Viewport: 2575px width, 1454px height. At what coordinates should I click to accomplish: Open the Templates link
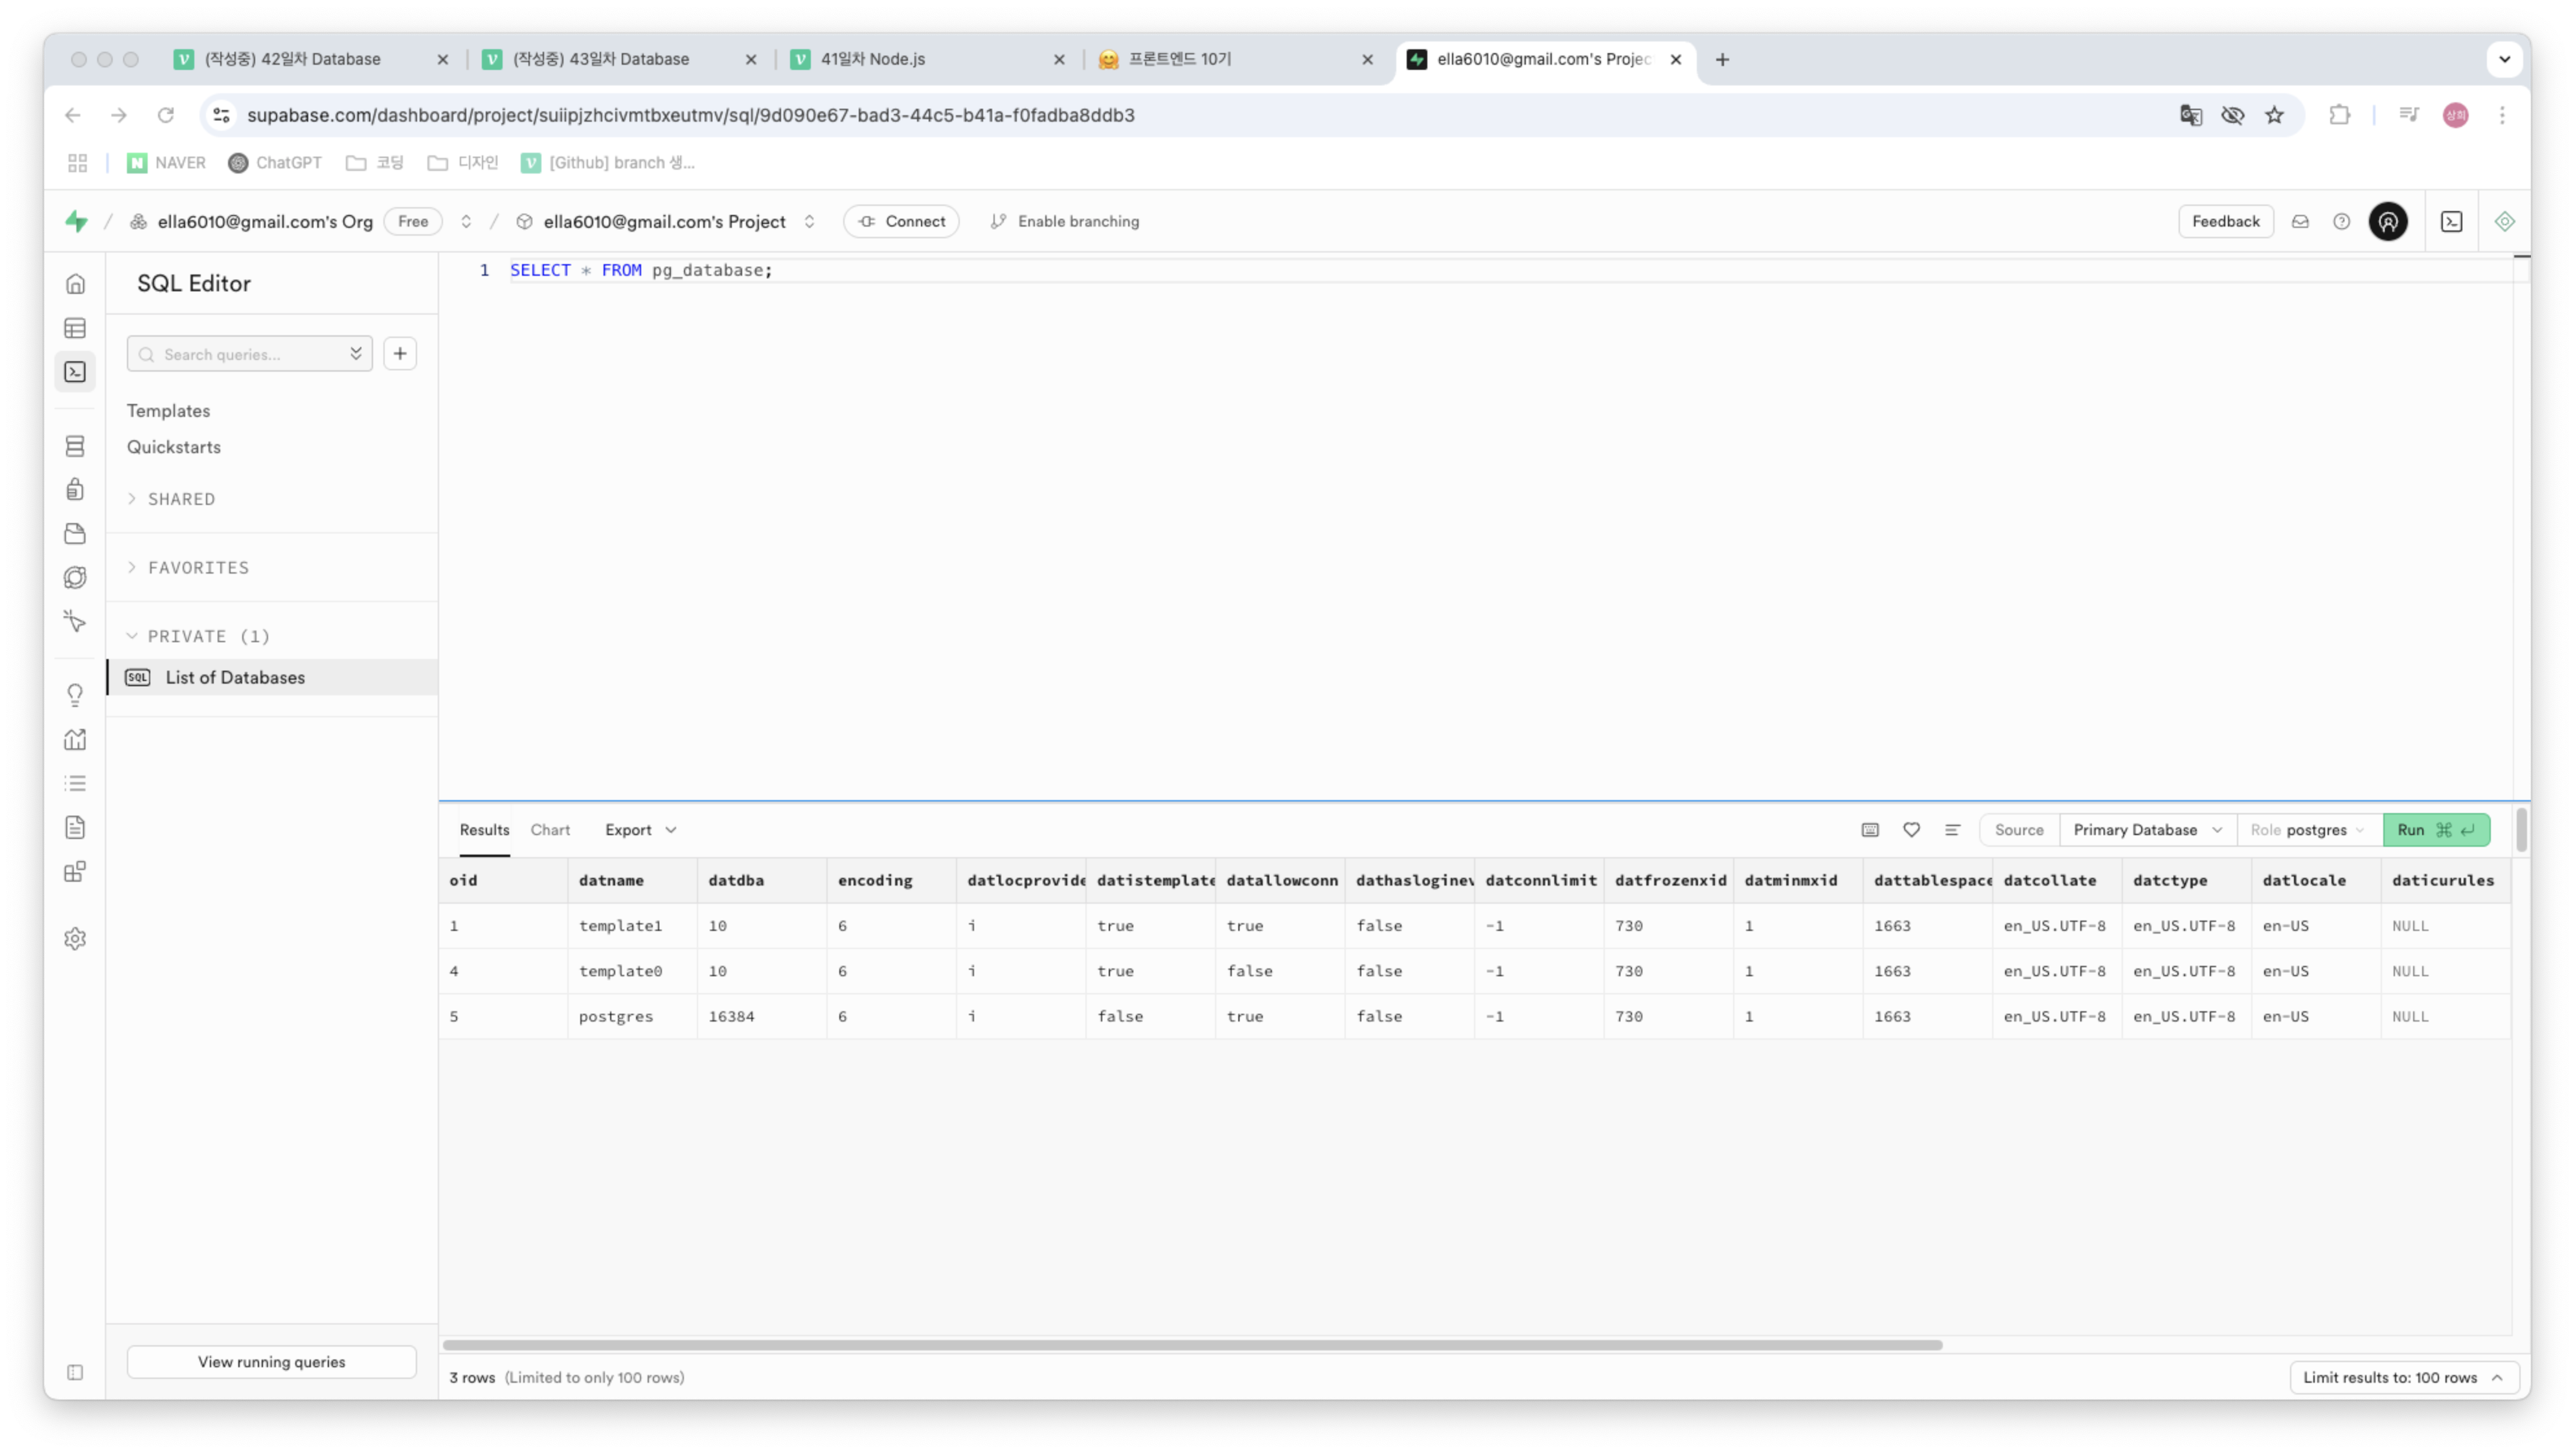(168, 410)
